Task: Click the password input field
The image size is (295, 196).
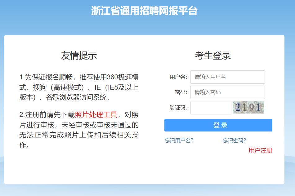Action: tap(227, 92)
